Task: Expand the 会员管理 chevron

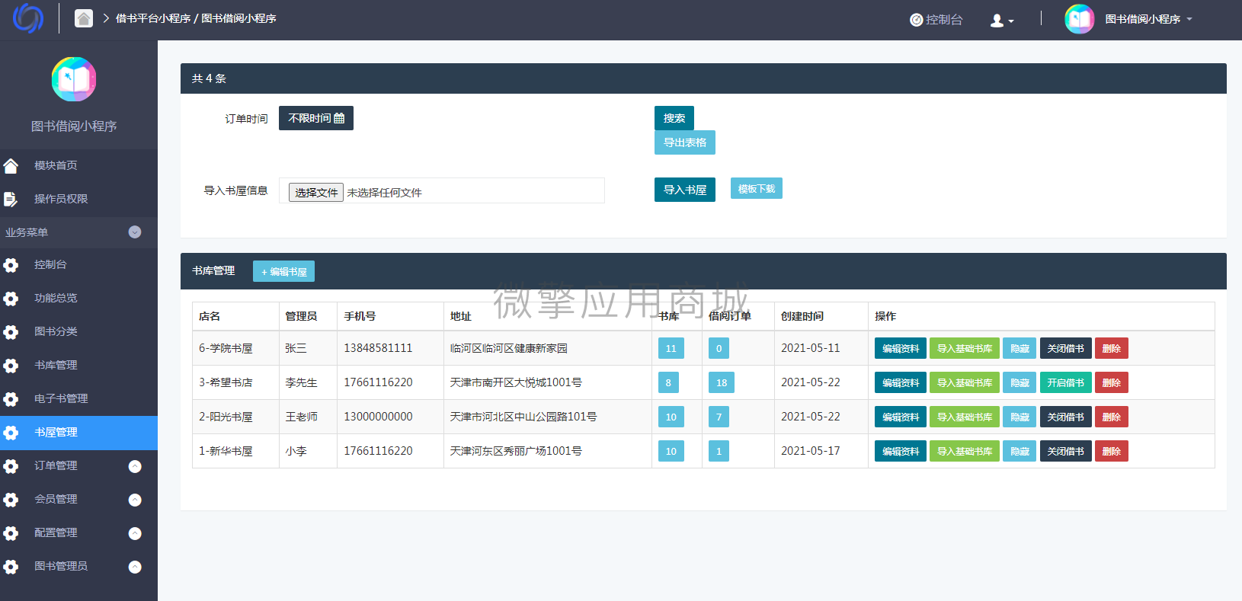Action: (x=135, y=500)
